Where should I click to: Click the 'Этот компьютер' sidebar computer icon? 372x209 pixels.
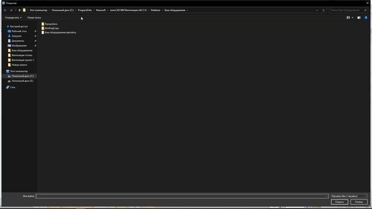8,71
